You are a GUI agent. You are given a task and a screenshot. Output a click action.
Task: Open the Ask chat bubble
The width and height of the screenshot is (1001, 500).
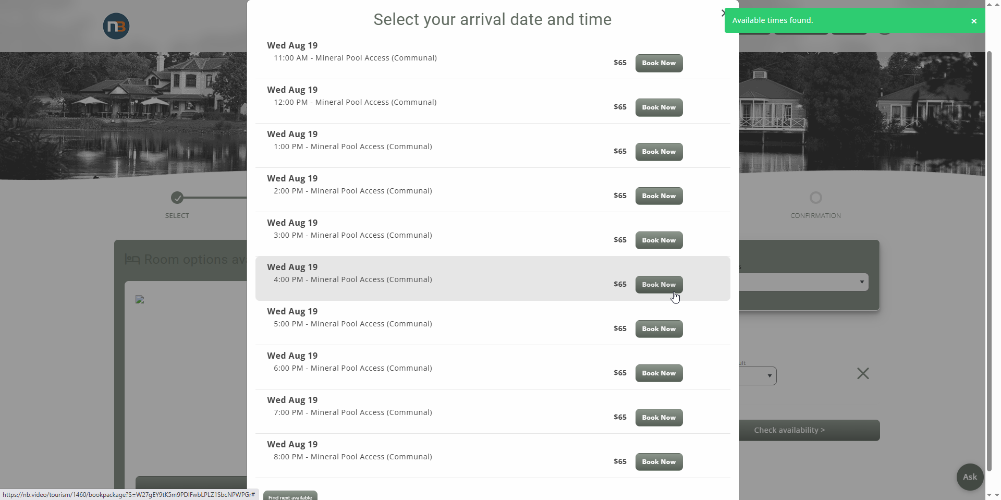970,477
